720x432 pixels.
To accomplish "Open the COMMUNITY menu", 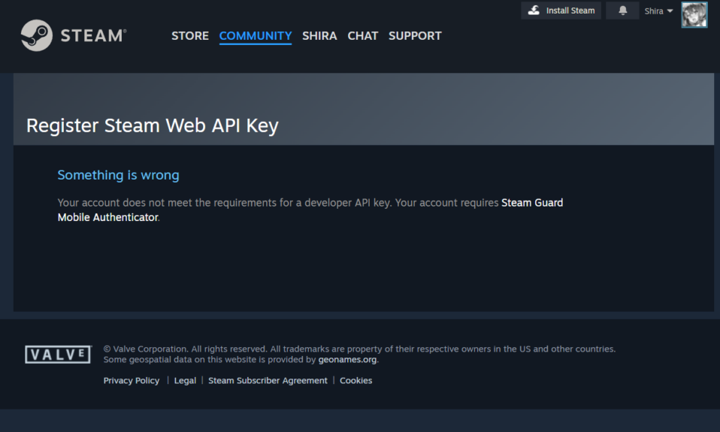I will pos(256,36).
